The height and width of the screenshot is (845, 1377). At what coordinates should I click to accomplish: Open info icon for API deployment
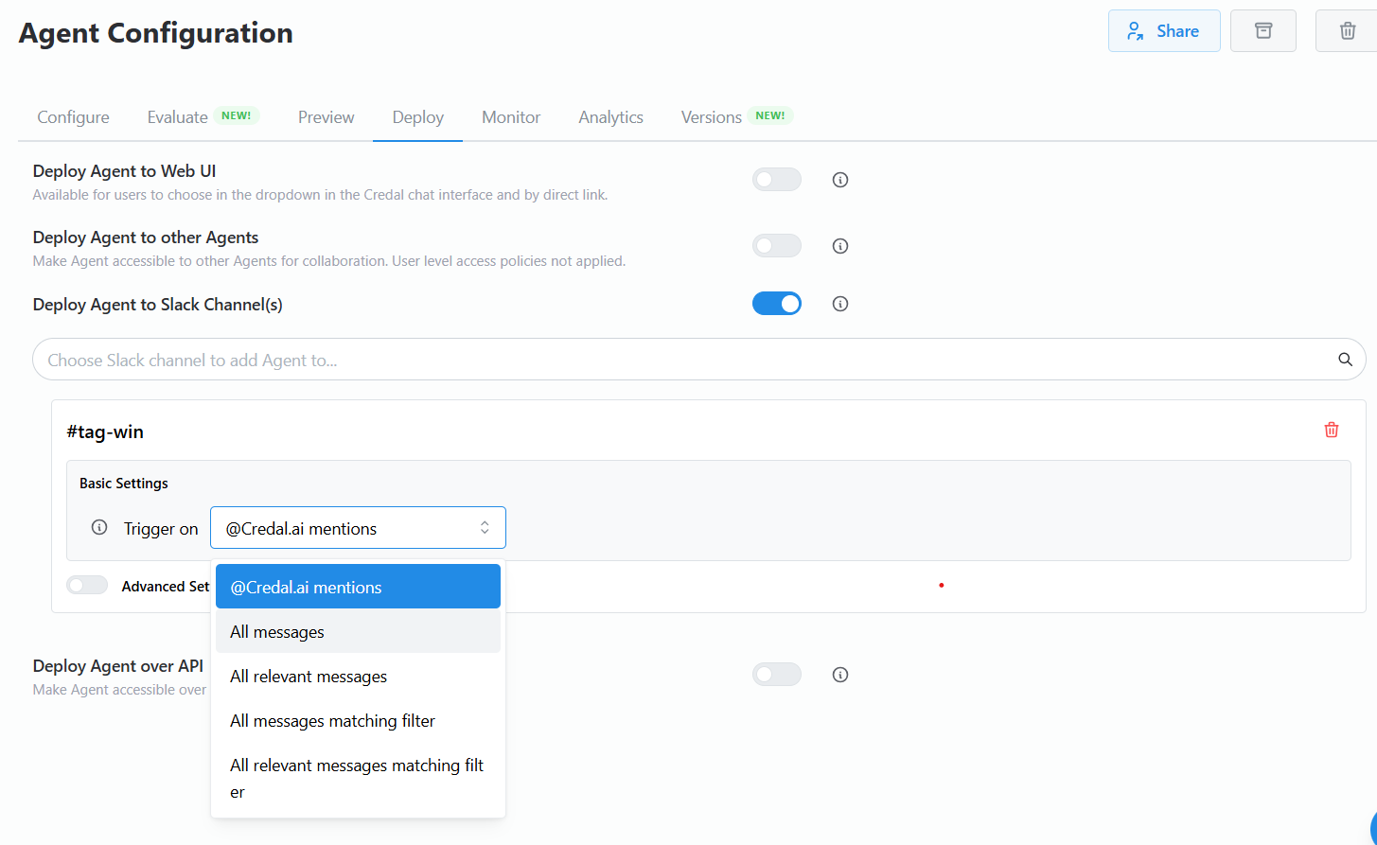coord(839,675)
